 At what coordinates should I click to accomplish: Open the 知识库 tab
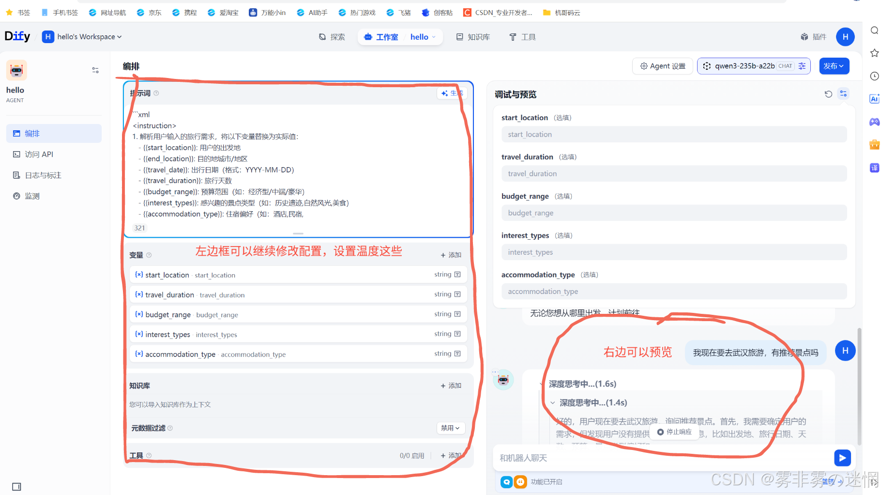pyautogui.click(x=473, y=37)
